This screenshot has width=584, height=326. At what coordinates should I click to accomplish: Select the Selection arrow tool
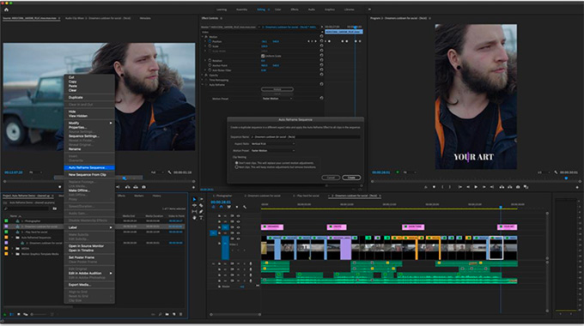pos(194,200)
